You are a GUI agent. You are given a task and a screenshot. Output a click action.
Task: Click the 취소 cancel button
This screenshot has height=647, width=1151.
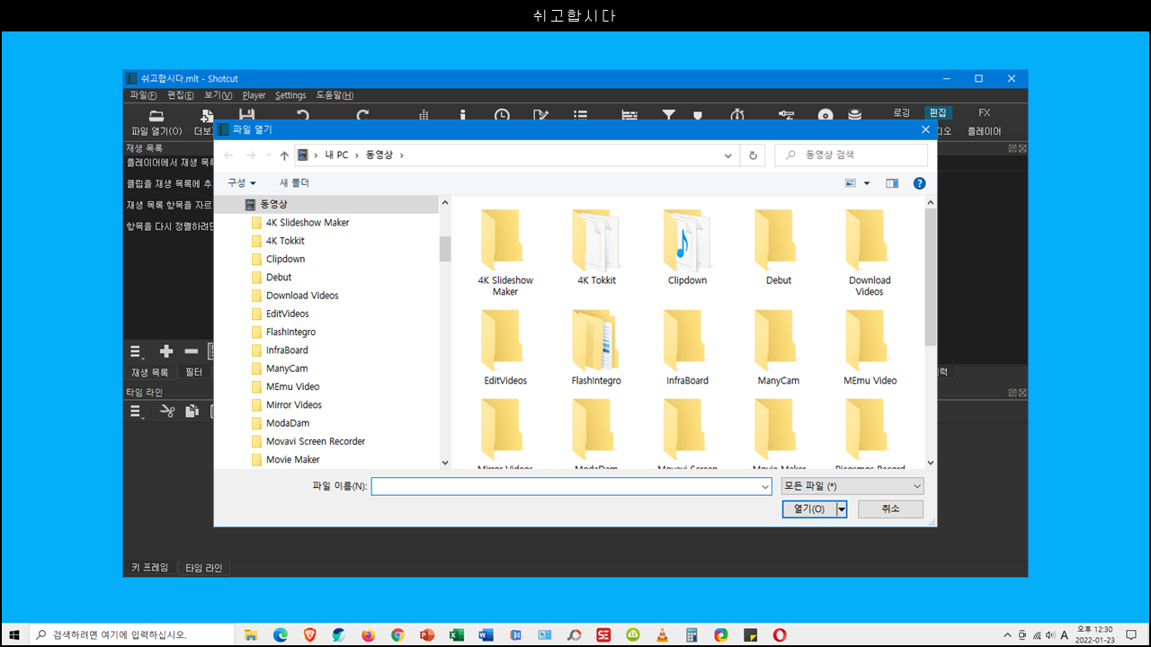coord(890,509)
